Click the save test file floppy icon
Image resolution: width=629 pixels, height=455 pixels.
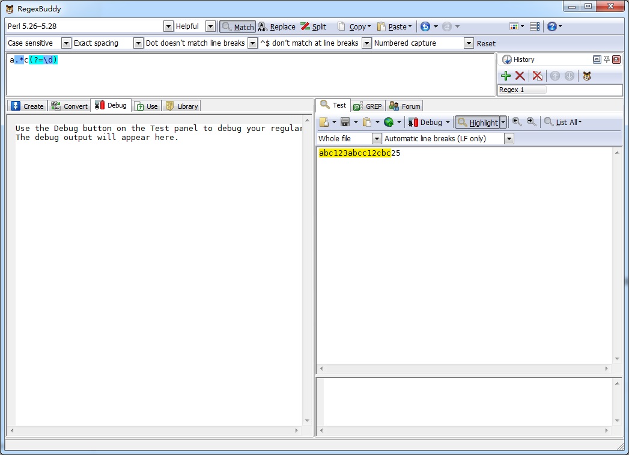[x=345, y=122]
